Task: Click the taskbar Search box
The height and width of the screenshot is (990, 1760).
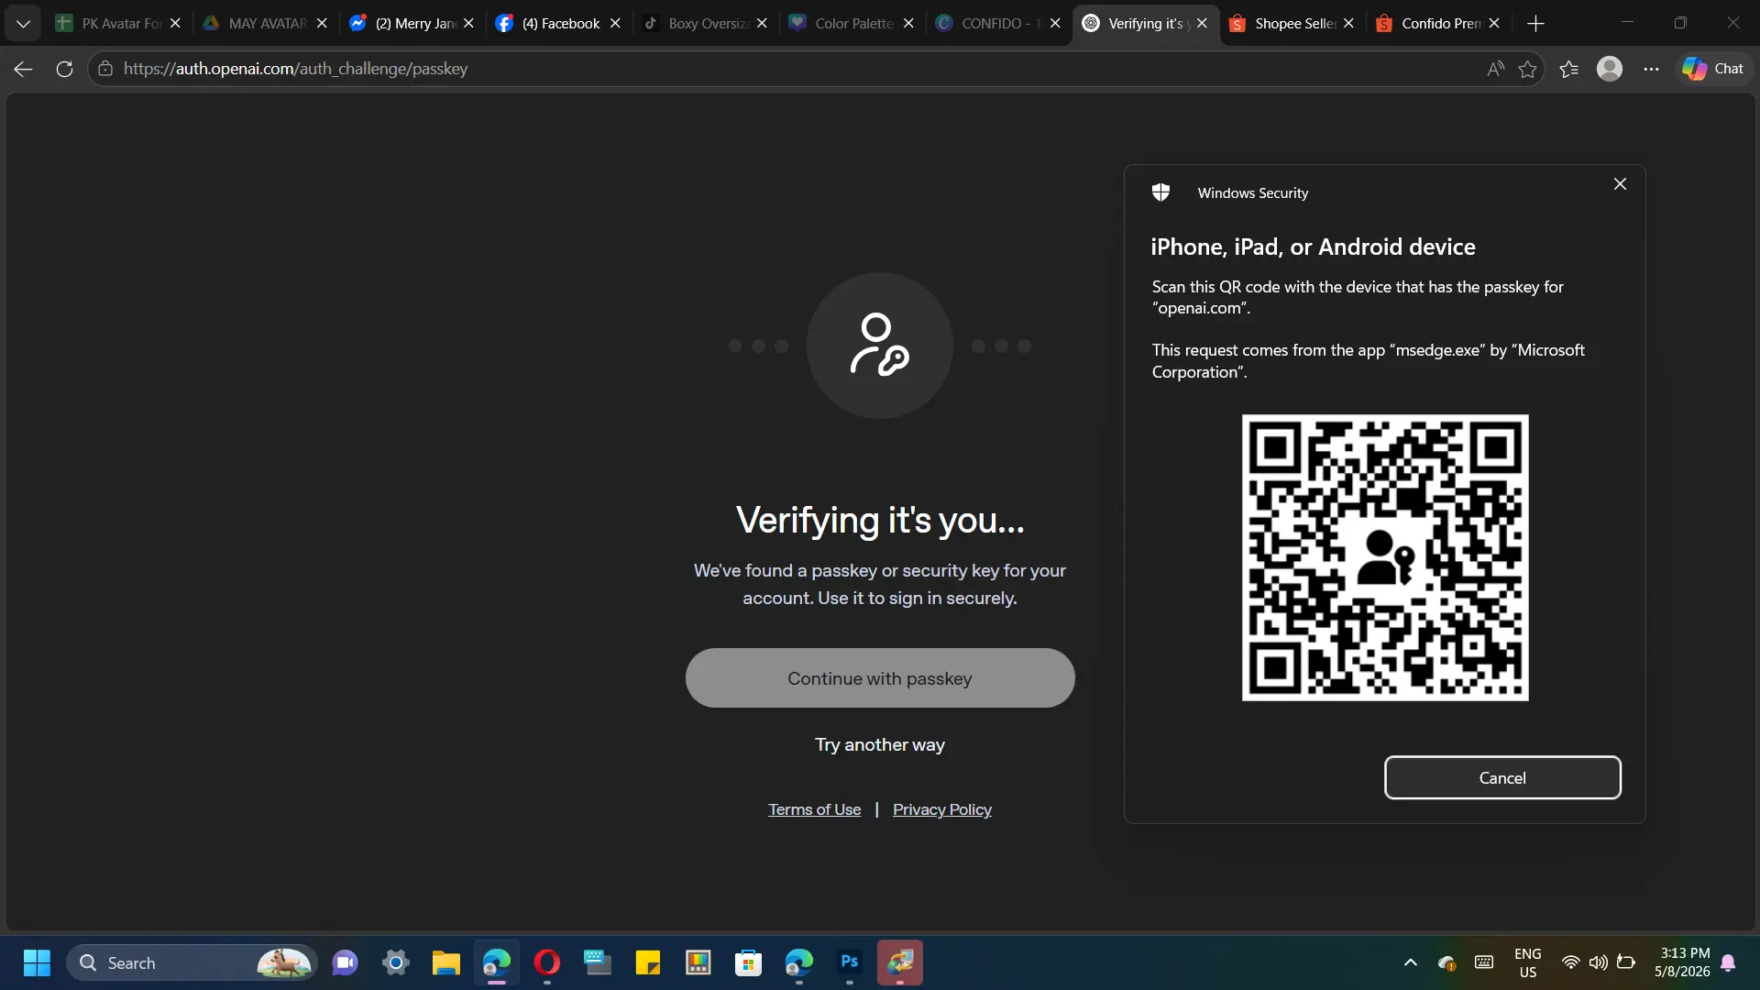Action: point(192,963)
